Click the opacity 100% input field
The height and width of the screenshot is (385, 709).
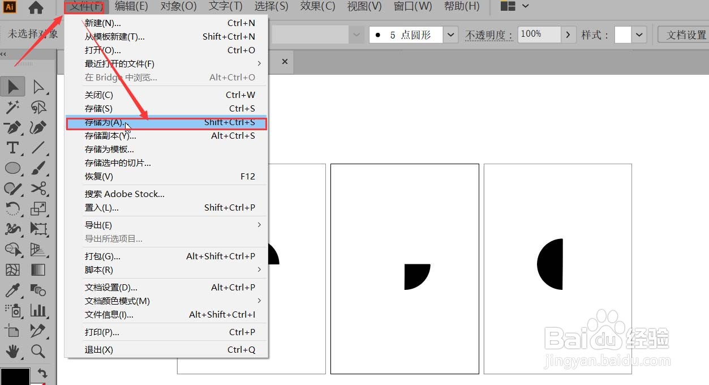[540, 35]
